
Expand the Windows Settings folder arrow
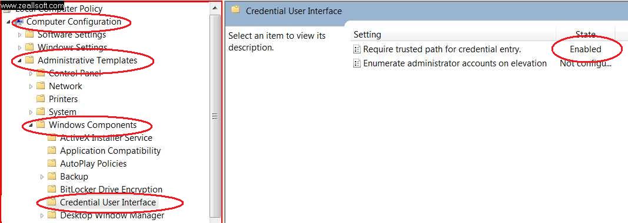[x=19, y=48]
